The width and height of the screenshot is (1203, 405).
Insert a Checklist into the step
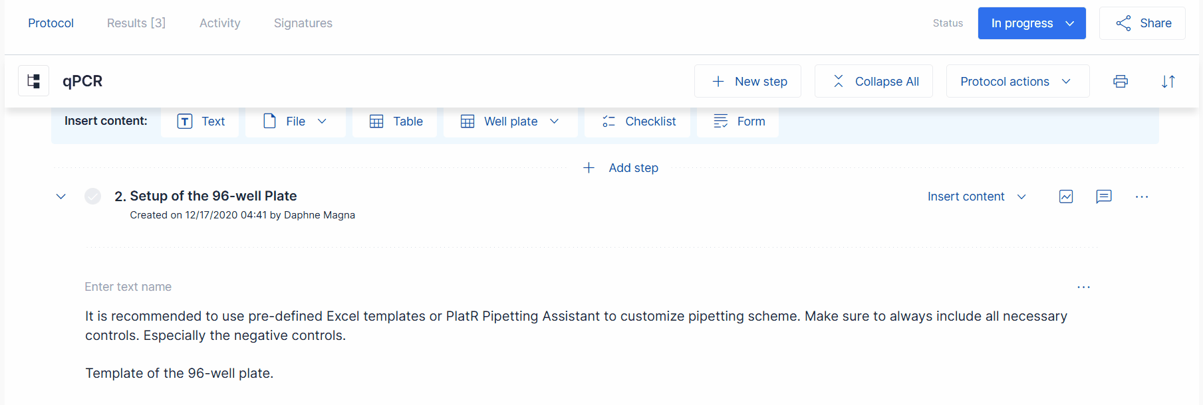click(x=637, y=121)
